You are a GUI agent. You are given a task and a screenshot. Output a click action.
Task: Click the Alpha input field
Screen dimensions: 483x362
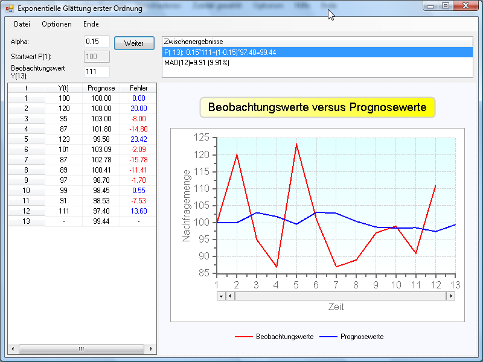click(97, 42)
